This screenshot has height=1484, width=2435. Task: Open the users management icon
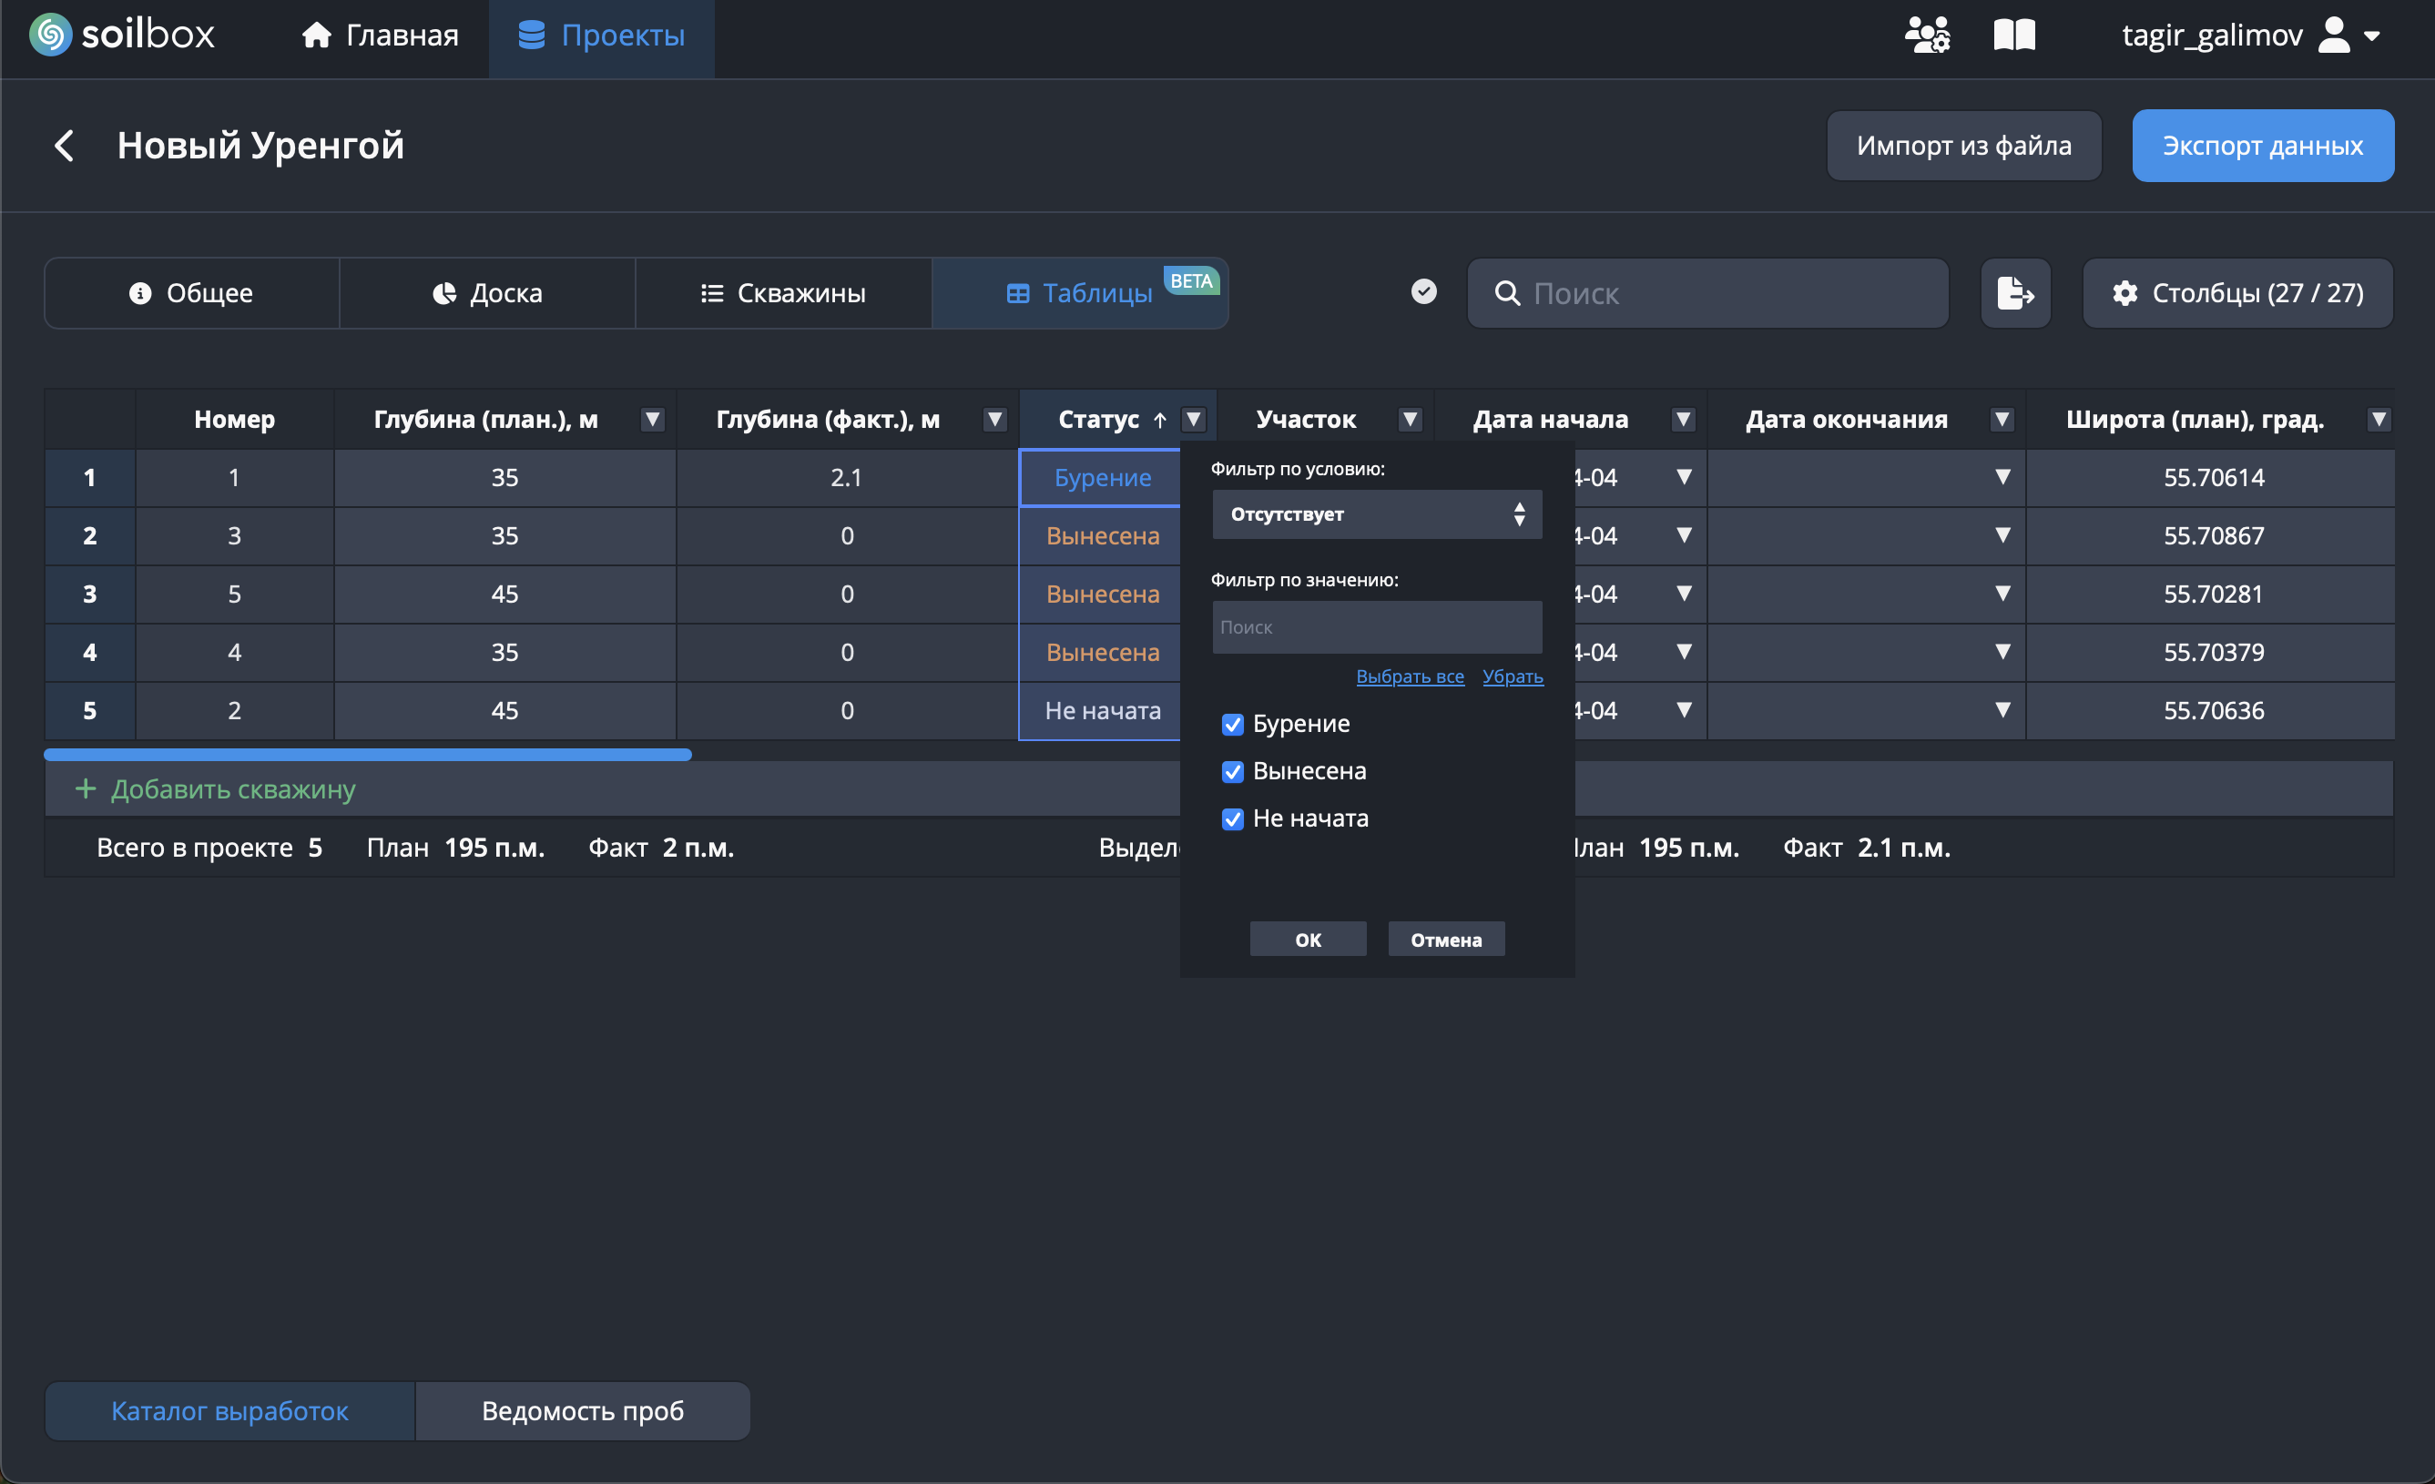(1926, 35)
